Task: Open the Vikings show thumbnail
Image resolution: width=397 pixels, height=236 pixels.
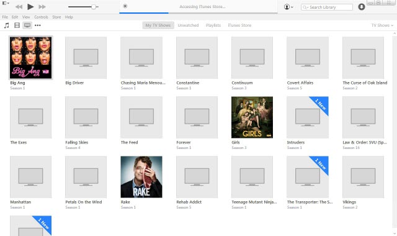Action: pyautogui.click(x=363, y=177)
